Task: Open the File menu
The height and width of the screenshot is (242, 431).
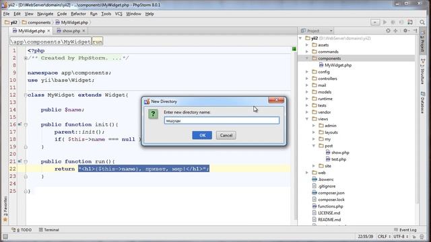Action: point(6,13)
